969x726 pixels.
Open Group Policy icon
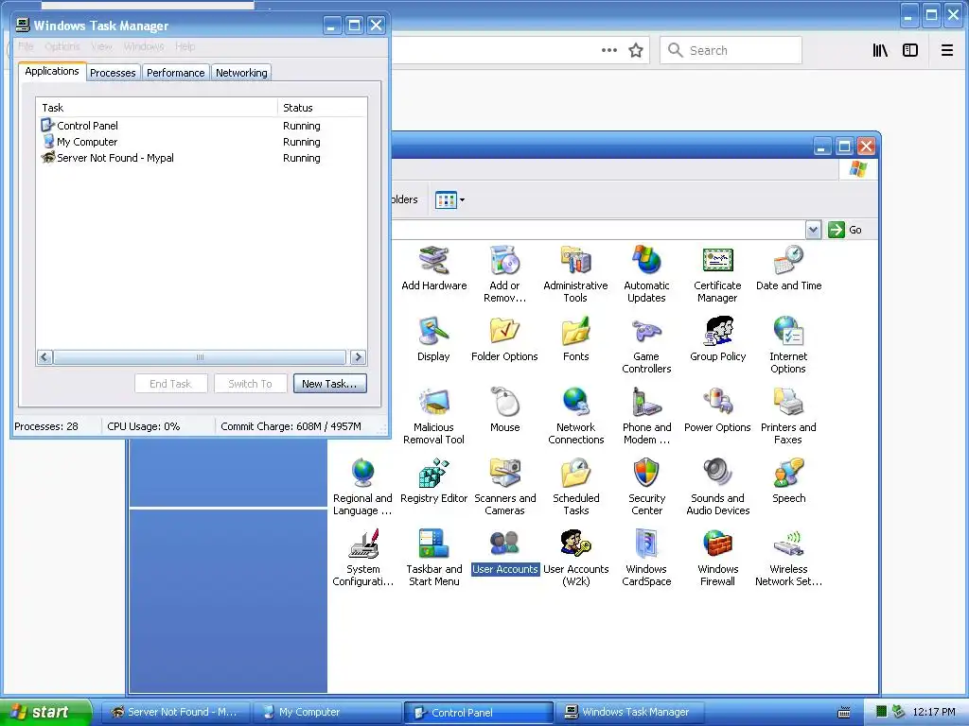[x=717, y=339]
